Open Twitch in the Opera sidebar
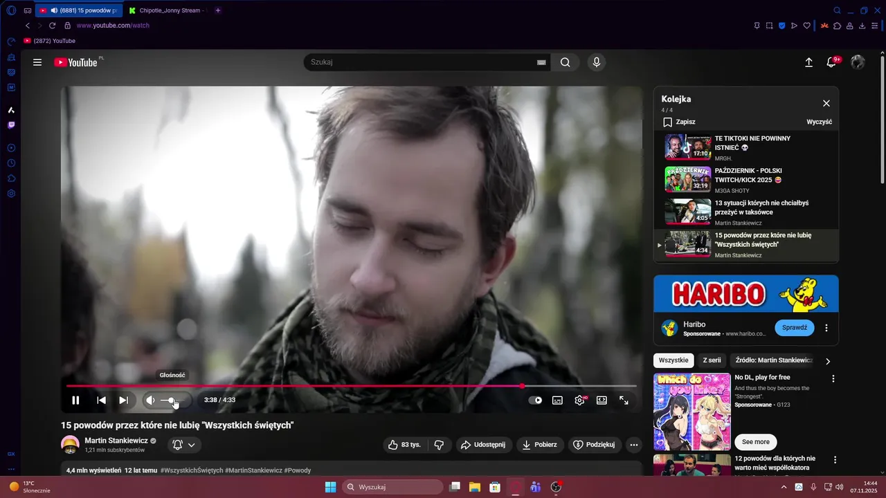 point(11,125)
